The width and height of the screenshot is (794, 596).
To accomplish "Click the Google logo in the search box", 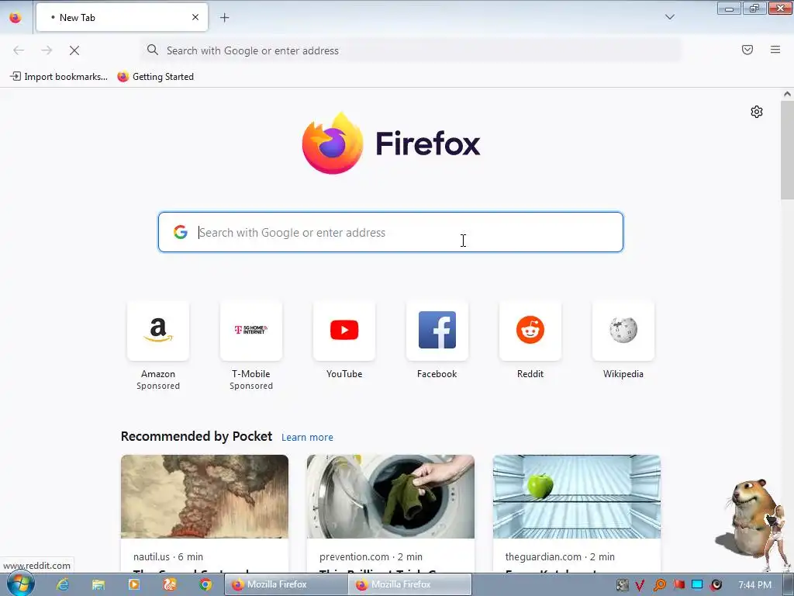I will click(x=180, y=232).
